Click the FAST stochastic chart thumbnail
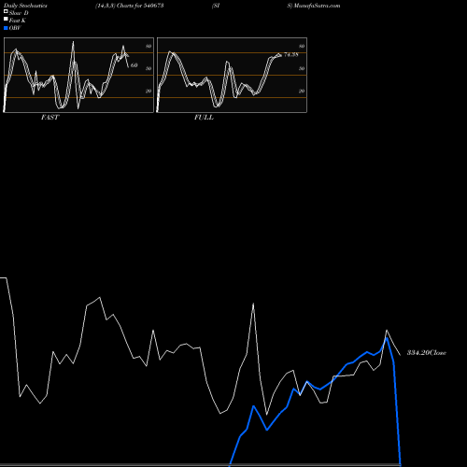The width and height of the screenshot is (467, 467). click(78, 75)
